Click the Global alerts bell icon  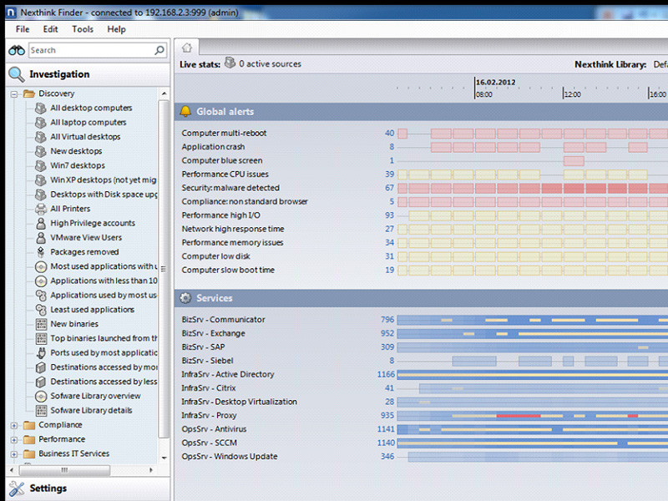coord(185,112)
